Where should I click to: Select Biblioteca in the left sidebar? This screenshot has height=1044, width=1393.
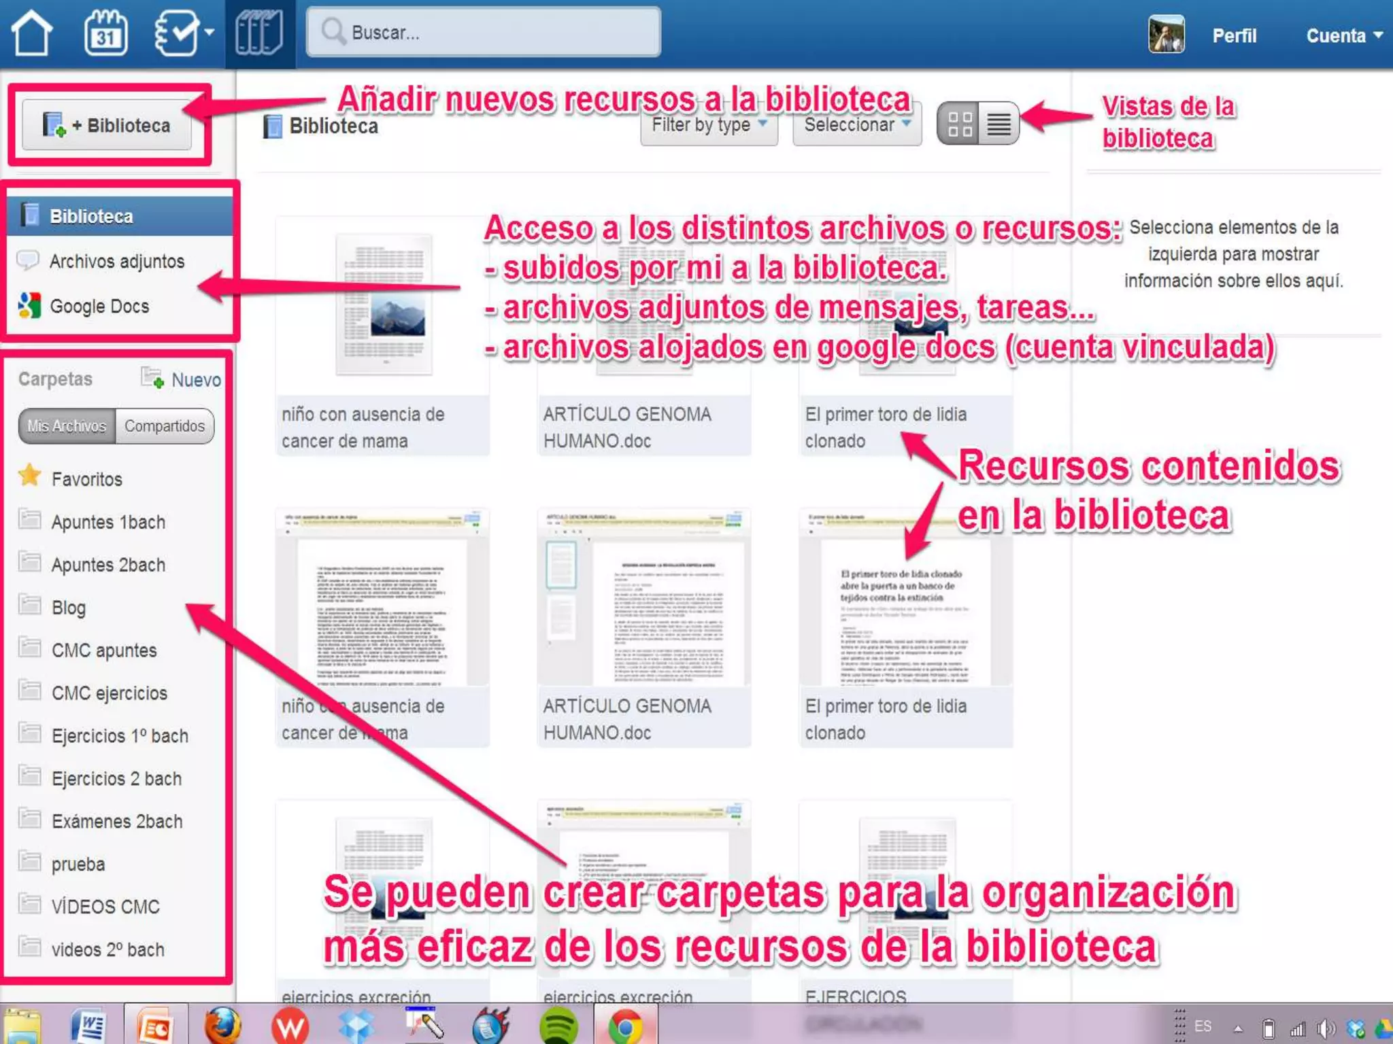tap(120, 216)
